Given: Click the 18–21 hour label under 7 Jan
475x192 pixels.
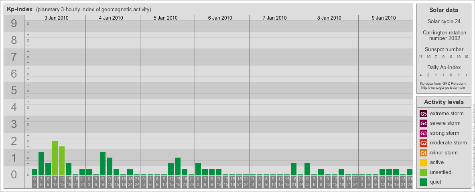Looking at the screenshot, I should [x=294, y=182].
